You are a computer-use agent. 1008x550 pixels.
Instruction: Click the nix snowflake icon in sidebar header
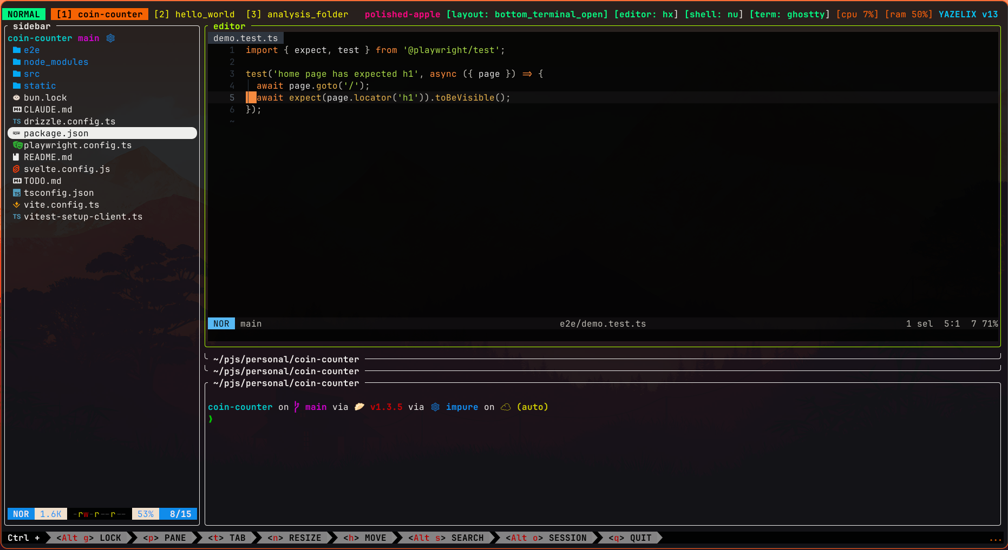point(110,38)
